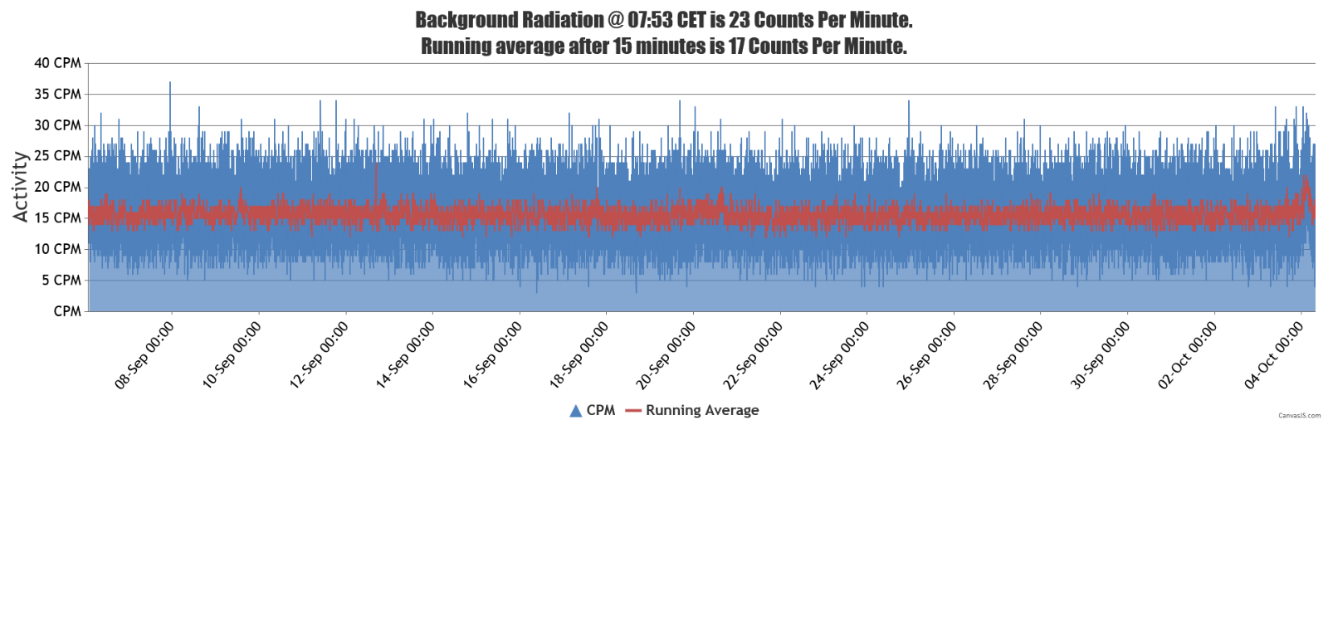Click the 5 CPM y-axis label
This screenshot has height=635, width=1328.
pyautogui.click(x=61, y=281)
